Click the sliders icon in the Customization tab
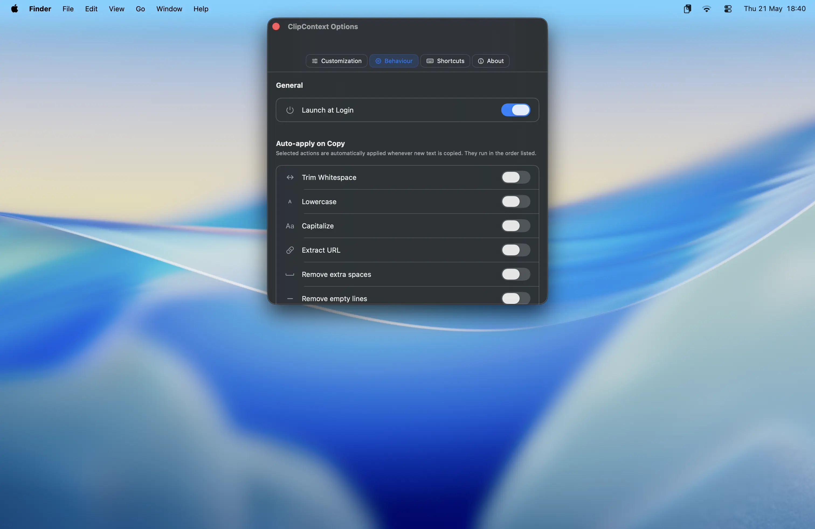 click(x=314, y=61)
